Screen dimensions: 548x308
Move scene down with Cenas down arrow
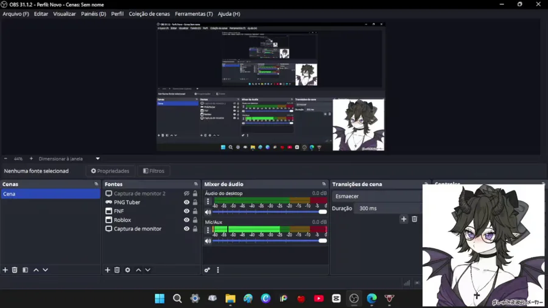[x=46, y=270]
